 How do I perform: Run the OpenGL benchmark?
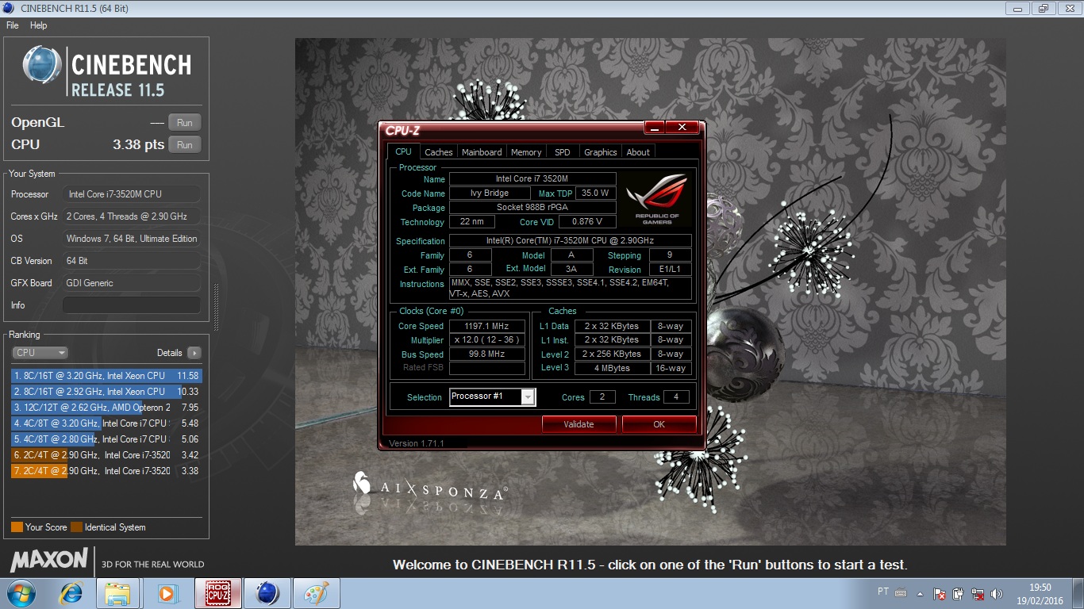pyautogui.click(x=185, y=123)
